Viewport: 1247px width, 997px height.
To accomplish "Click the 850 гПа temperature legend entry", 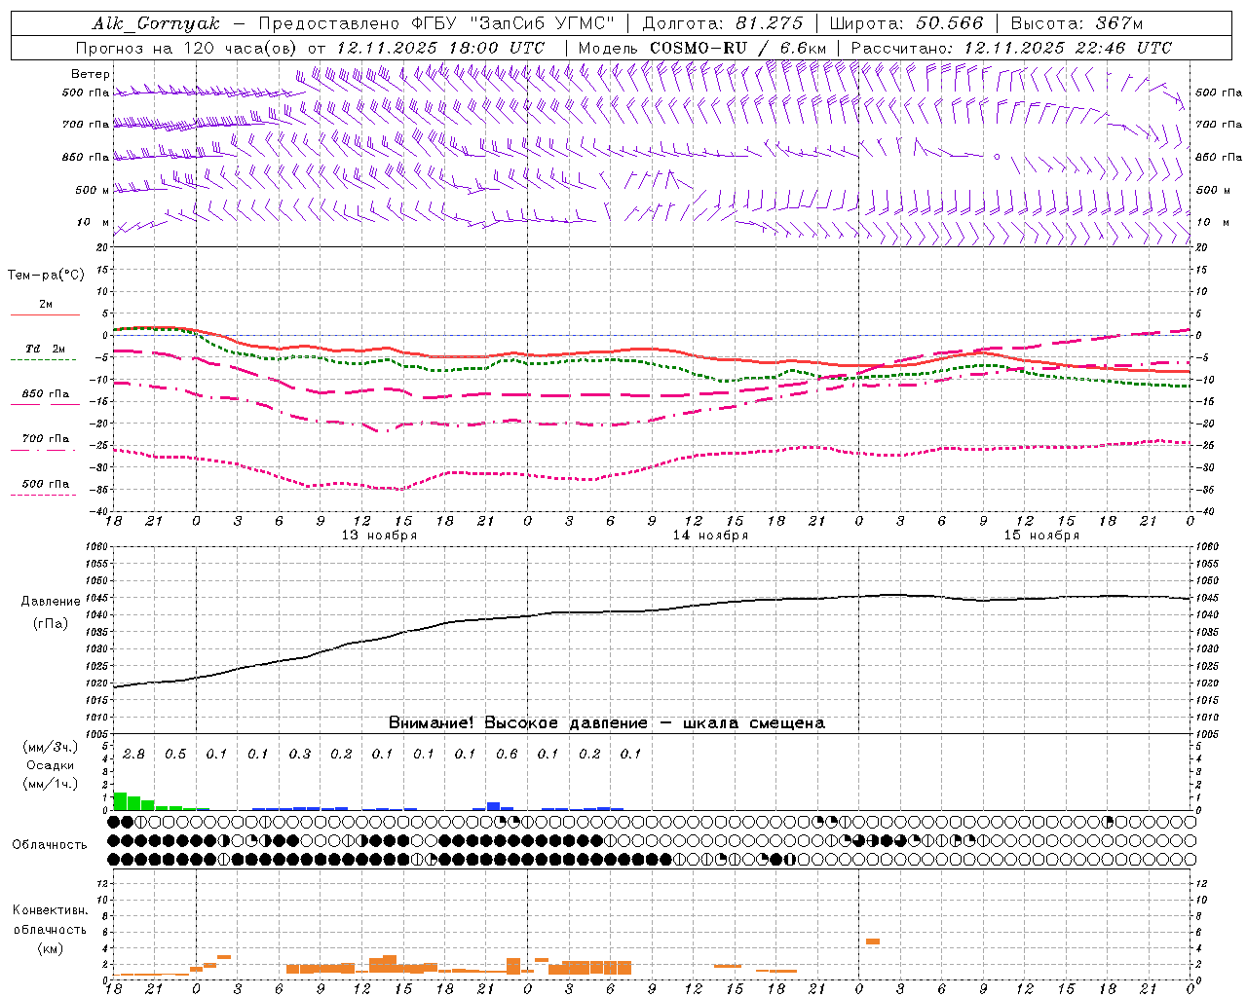I will coord(45,394).
